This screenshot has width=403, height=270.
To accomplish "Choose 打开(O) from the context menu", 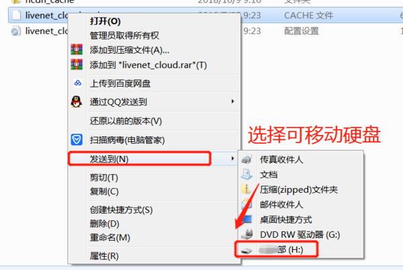I will 105,21.
